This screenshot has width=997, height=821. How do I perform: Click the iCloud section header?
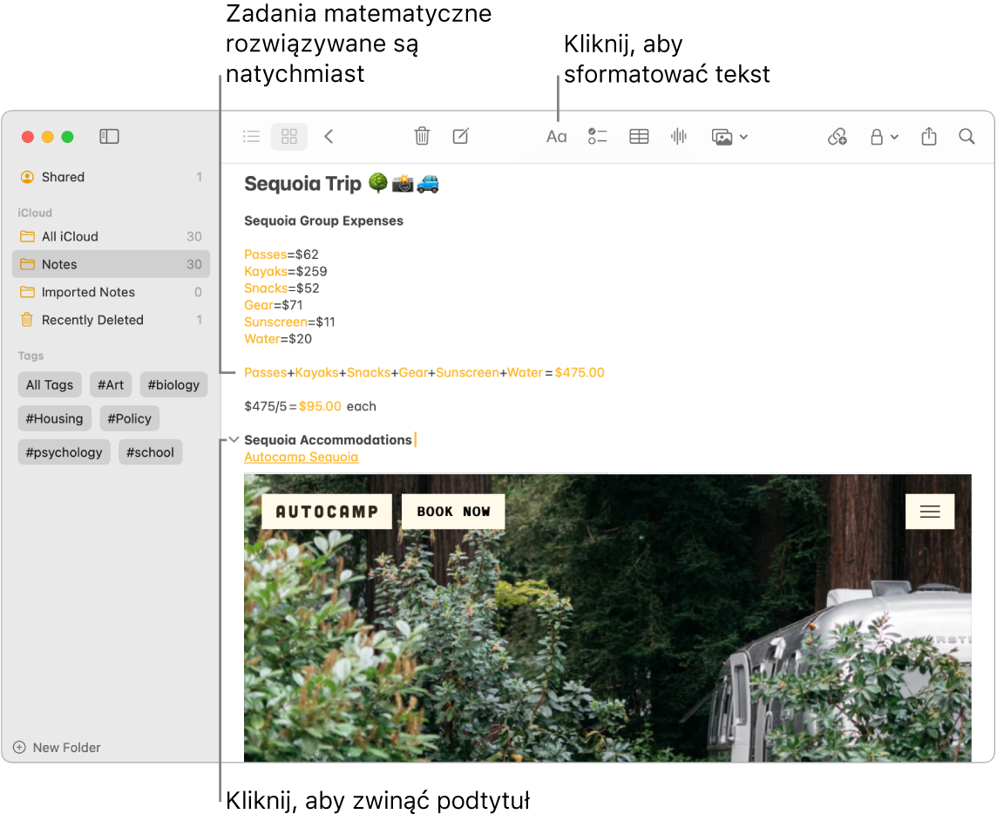[x=35, y=213]
